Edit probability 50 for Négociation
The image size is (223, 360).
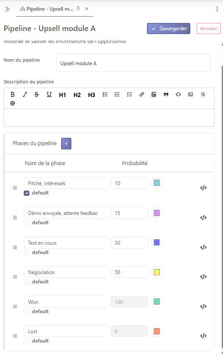point(129,272)
